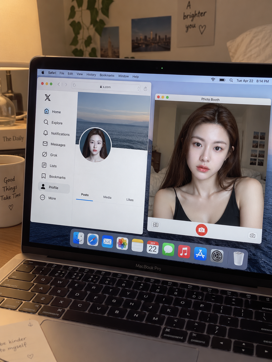Open Bookmarks in the X sidebar

(53, 176)
